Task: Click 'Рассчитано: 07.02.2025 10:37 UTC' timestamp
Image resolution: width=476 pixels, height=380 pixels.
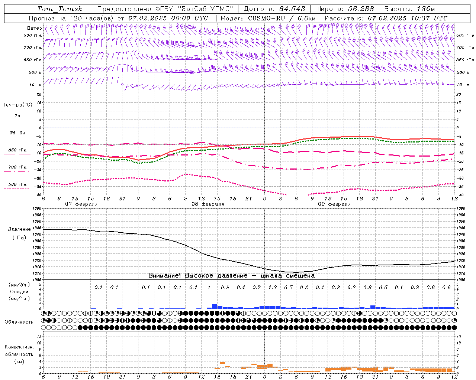Action: click(386, 18)
